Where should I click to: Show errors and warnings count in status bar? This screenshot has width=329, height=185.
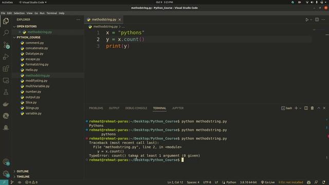[x=31, y=182]
